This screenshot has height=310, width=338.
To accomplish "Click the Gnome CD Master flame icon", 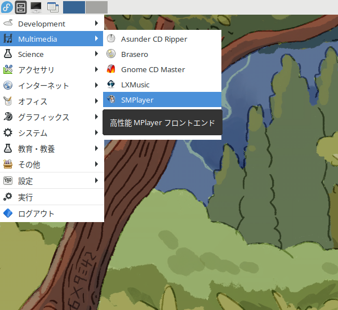I will click(111, 69).
